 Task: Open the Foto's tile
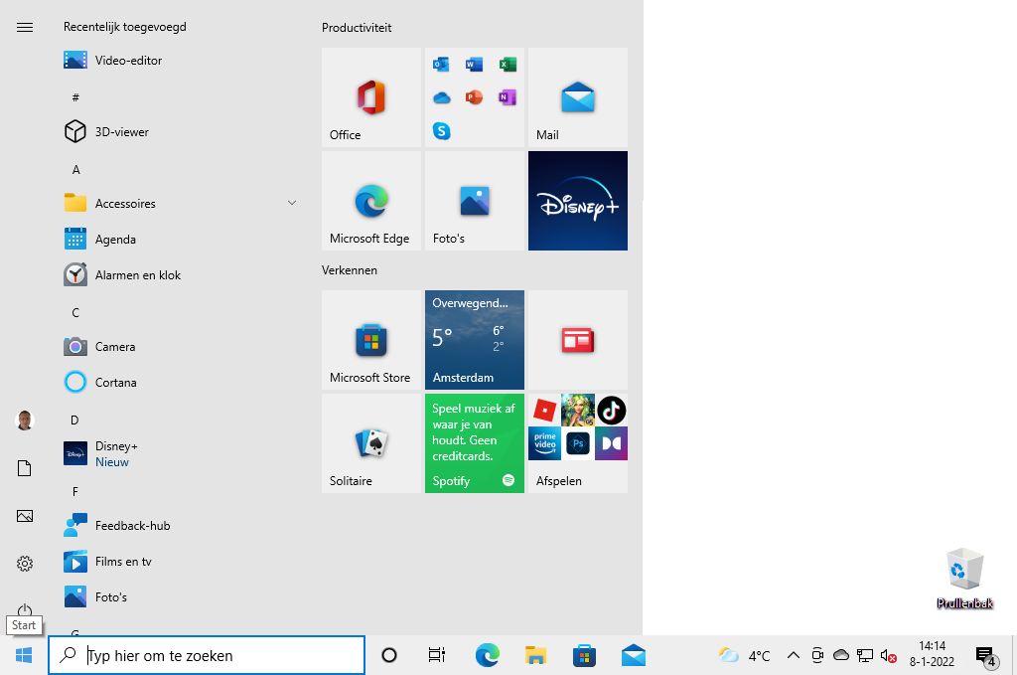474,201
